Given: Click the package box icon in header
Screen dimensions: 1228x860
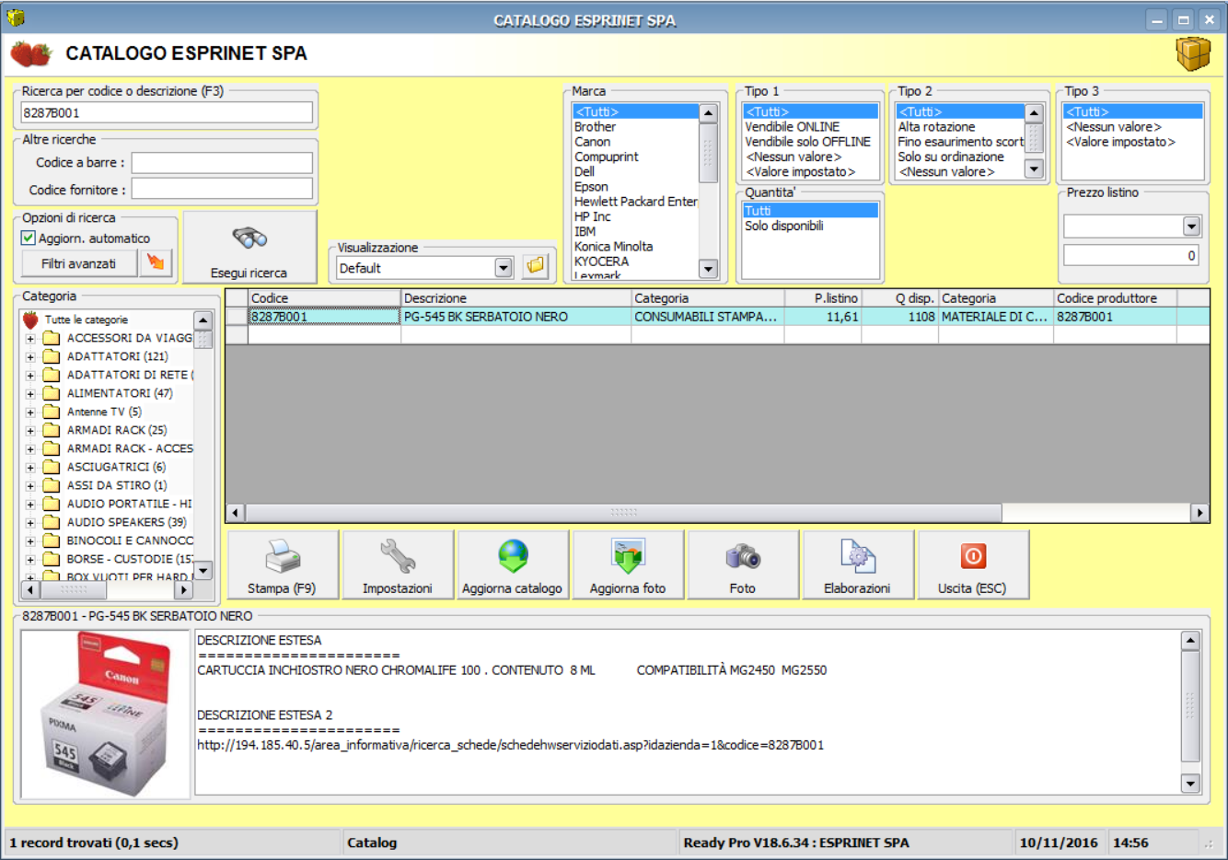Looking at the screenshot, I should [x=1193, y=53].
